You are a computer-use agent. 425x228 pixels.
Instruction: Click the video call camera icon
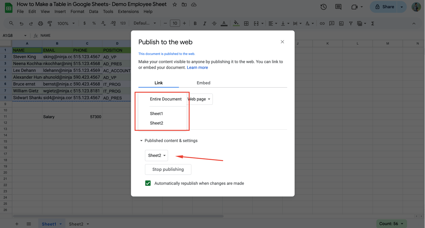point(354,7)
